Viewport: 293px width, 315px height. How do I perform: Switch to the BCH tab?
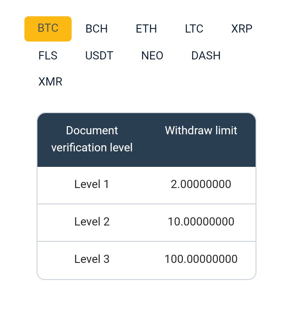96,29
